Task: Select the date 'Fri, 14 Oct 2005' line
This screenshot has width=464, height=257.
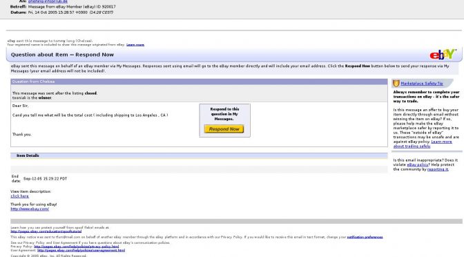Action: coord(70,12)
